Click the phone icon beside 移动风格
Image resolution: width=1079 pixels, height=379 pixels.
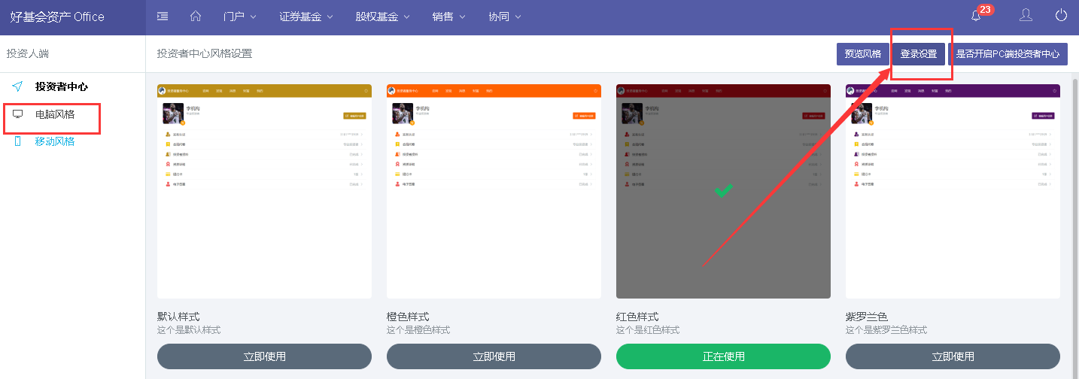point(17,141)
